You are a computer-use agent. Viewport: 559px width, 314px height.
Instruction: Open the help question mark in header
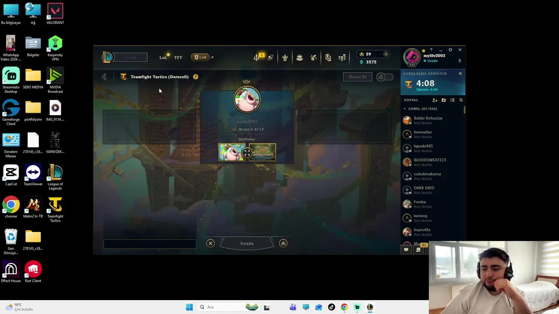(x=431, y=50)
